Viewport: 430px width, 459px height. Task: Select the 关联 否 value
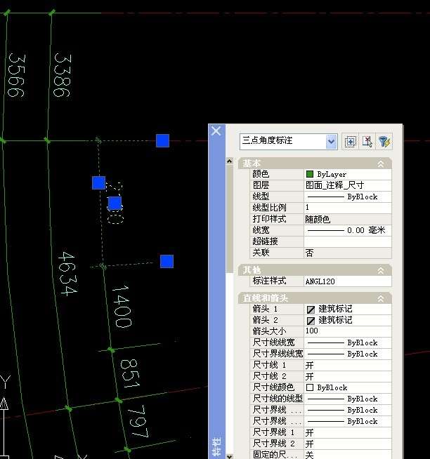coord(348,253)
